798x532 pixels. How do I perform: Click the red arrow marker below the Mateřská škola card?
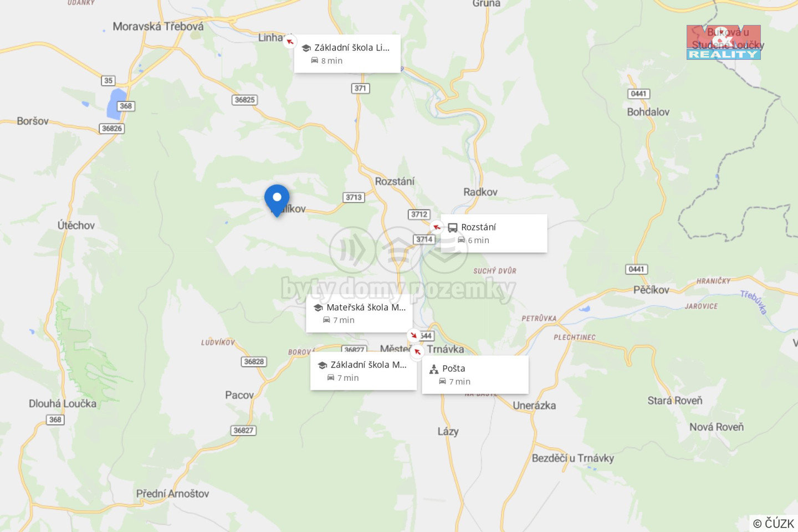point(413,335)
